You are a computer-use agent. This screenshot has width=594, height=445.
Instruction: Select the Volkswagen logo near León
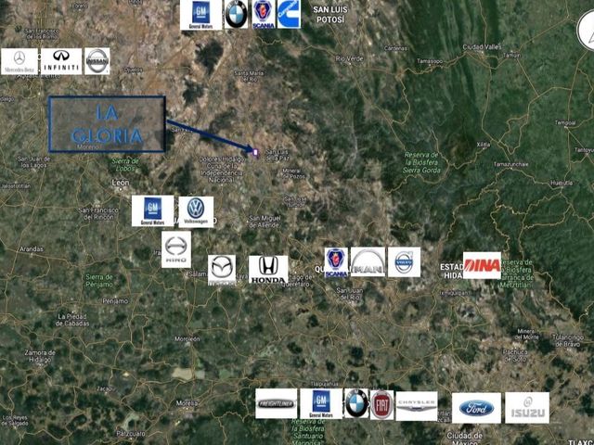[196, 212]
